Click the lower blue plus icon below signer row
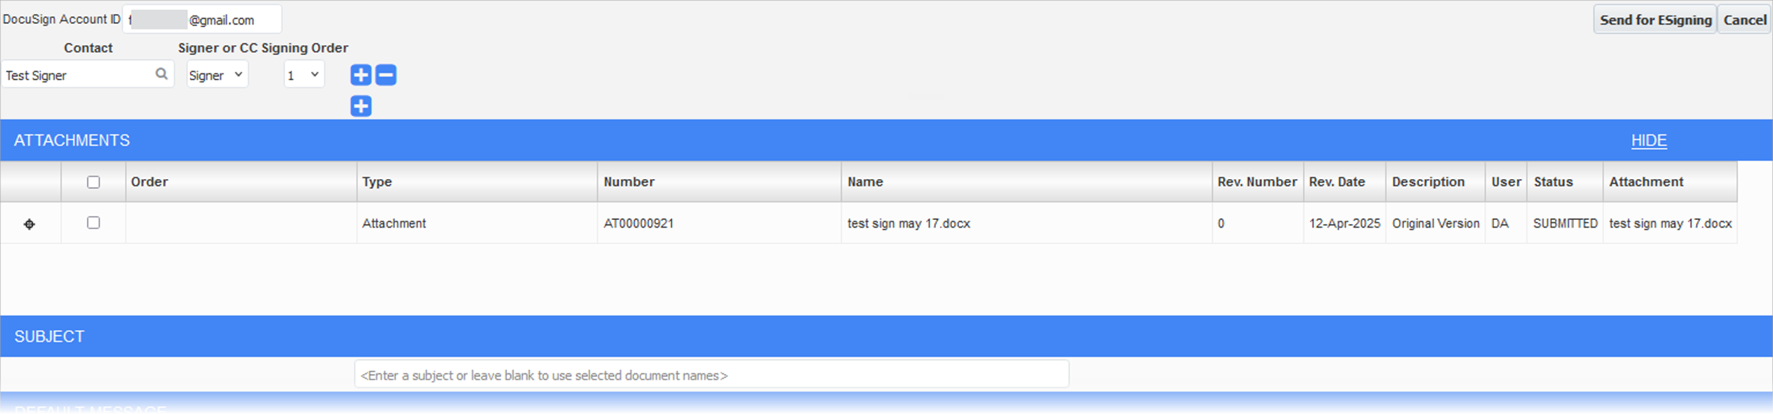The height and width of the screenshot is (414, 1773). 361,106
